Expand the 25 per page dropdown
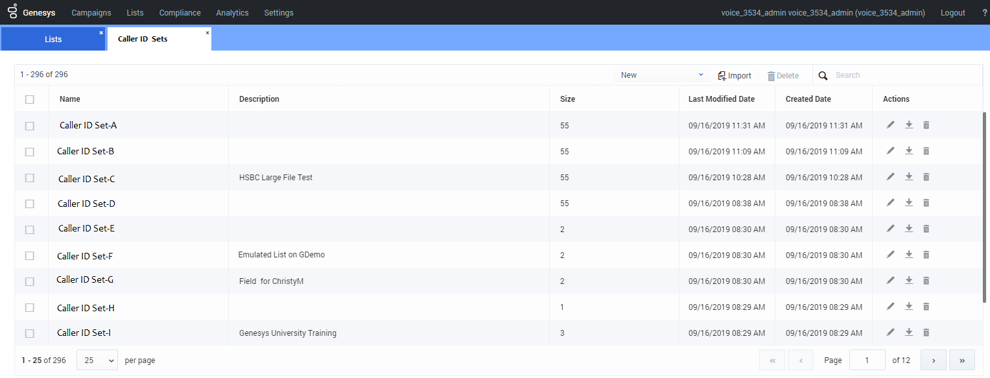The height and width of the screenshot is (378, 990). (x=97, y=360)
